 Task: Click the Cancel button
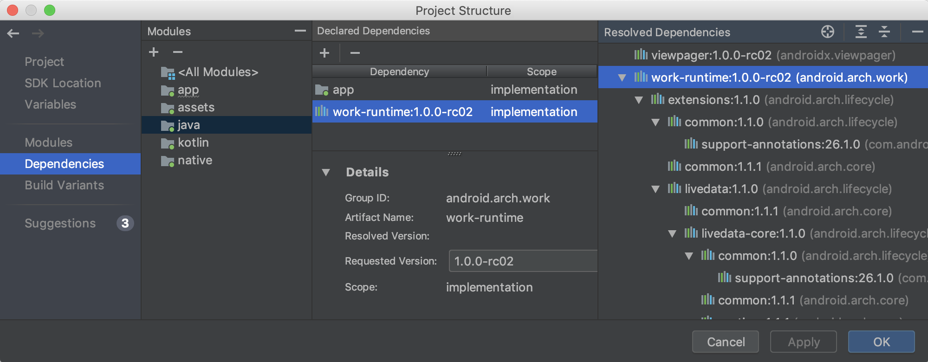(x=725, y=342)
